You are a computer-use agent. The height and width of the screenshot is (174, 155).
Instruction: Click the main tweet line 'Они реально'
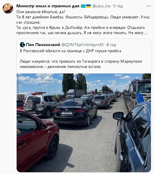[x=41, y=12]
